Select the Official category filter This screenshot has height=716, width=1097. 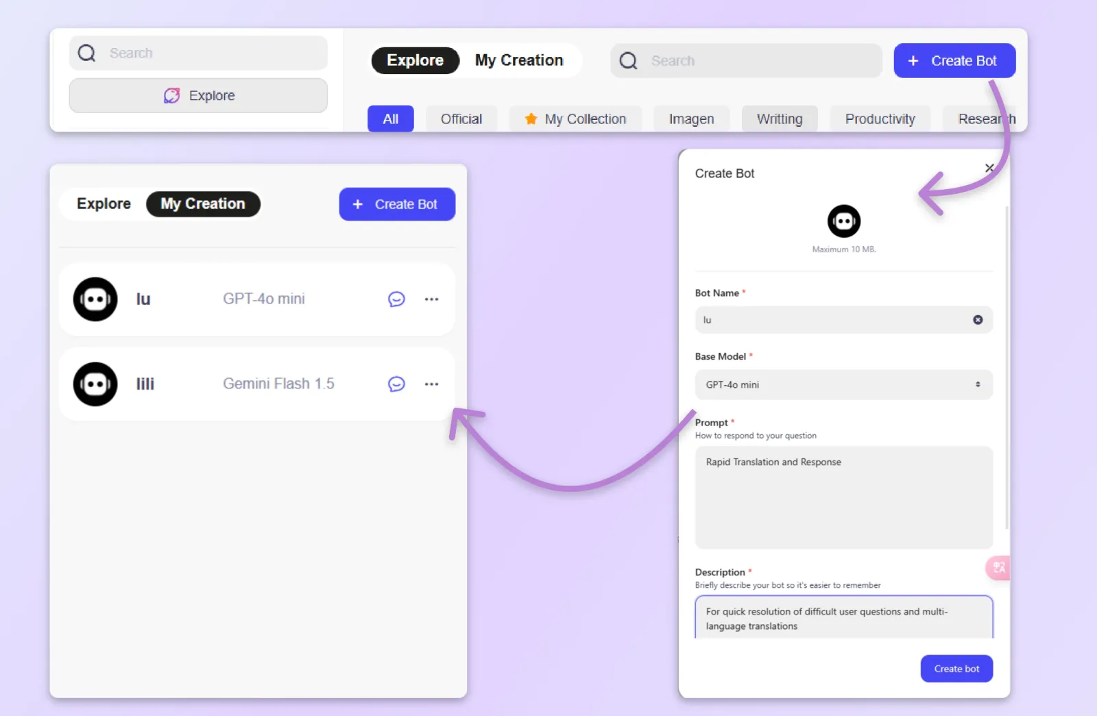point(461,119)
